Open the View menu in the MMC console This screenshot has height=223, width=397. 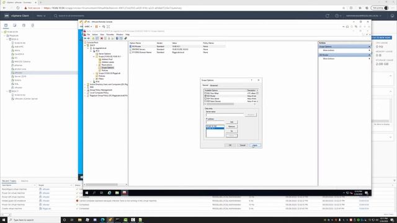102,35
